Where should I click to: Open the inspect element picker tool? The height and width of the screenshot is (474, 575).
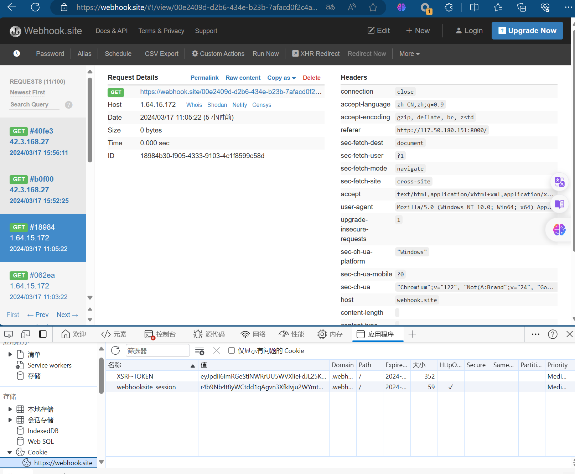coord(9,334)
